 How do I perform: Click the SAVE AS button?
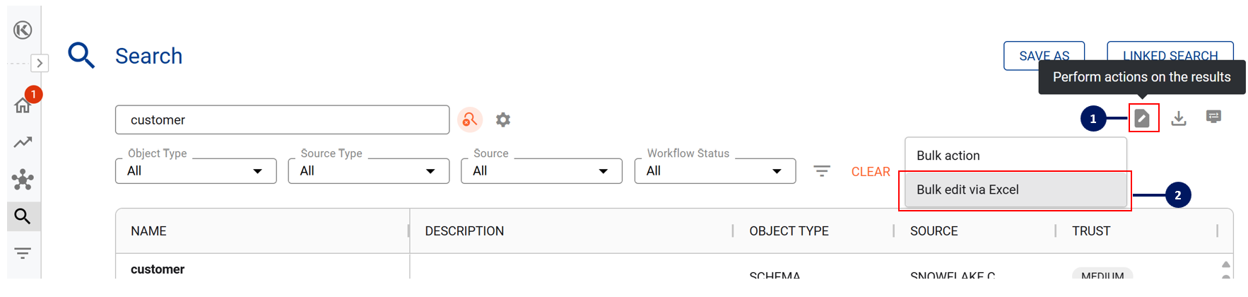point(1044,56)
